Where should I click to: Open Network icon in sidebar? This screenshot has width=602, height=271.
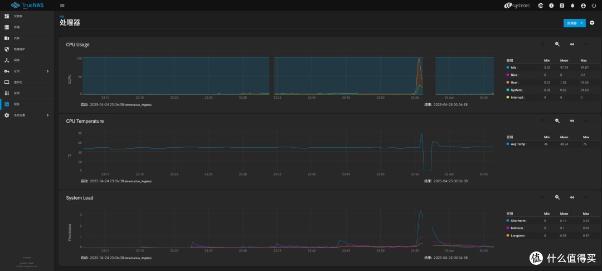[7, 60]
